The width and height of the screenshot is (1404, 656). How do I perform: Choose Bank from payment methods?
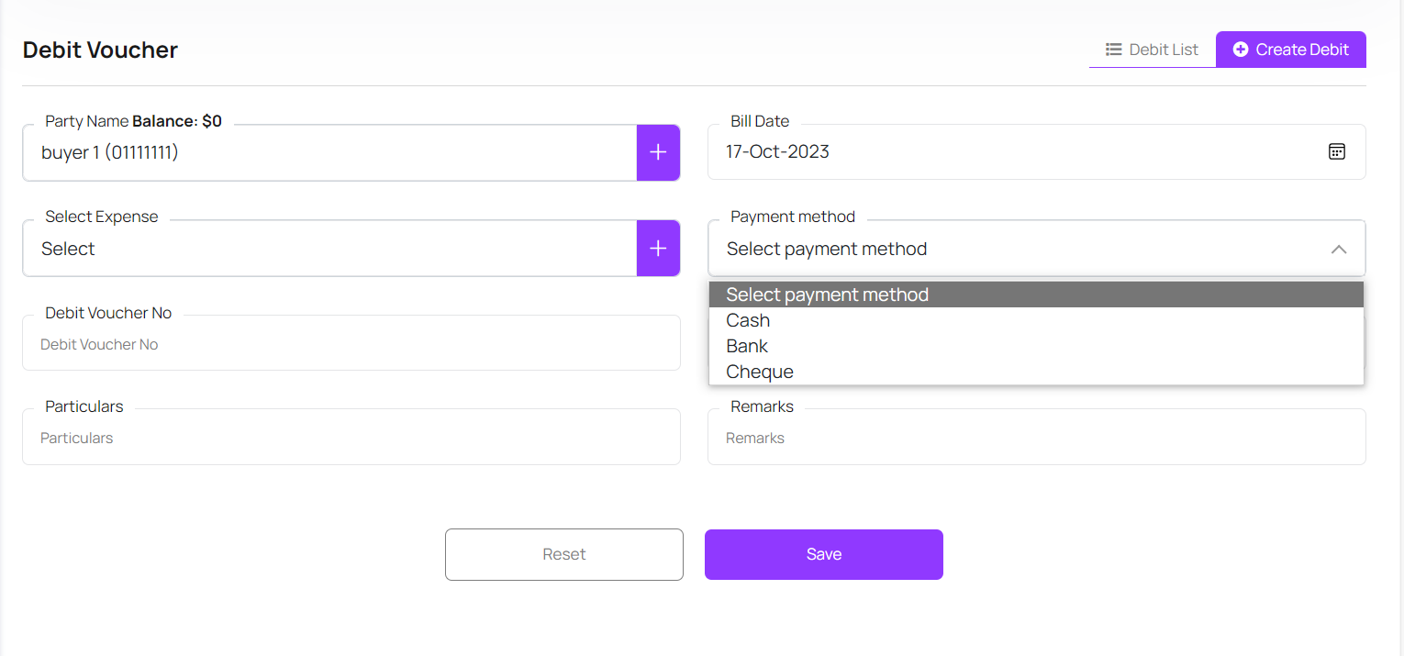(747, 346)
